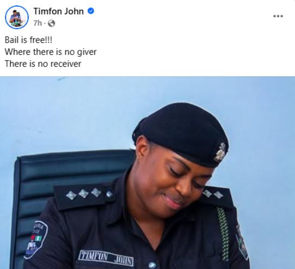Click the 7h post timestamp

37,23
